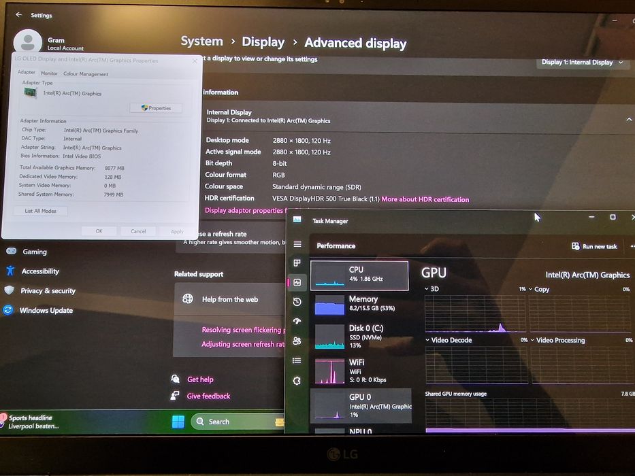Click 'Standard dynamic range (SDR)' value
The image size is (635, 476).
pyautogui.click(x=316, y=186)
